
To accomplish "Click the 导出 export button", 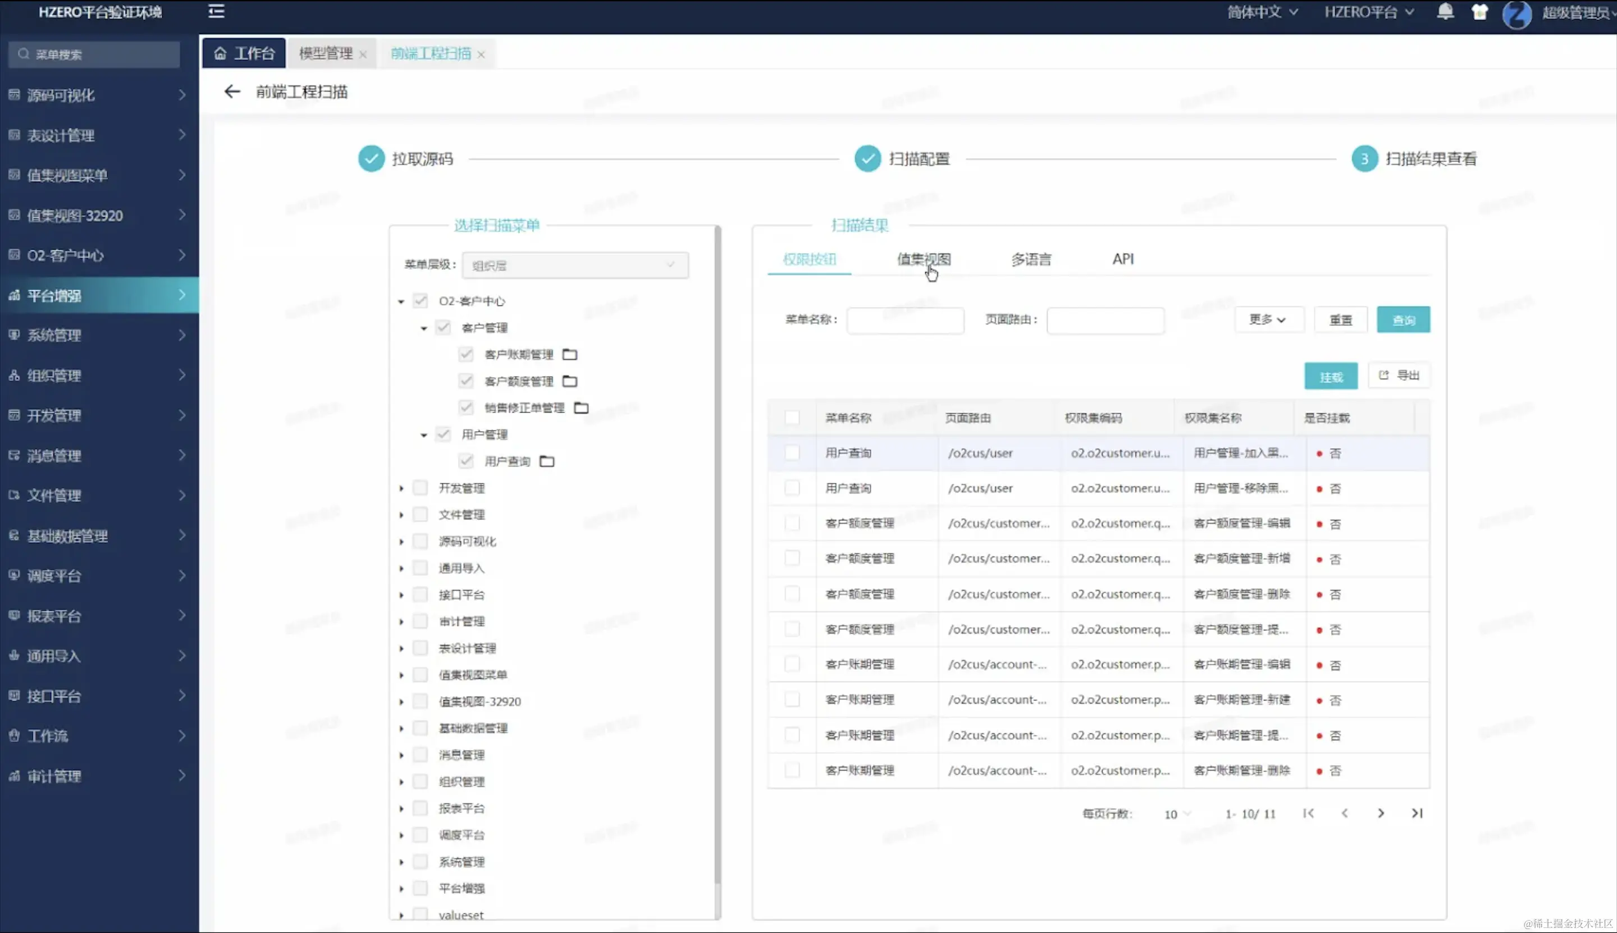I will 1399,376.
